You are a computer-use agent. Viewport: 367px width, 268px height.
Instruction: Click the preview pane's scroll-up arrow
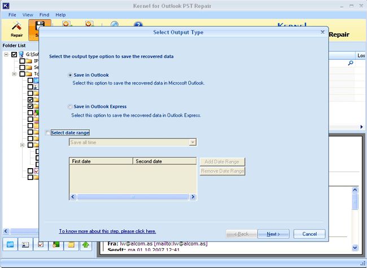click(355, 190)
